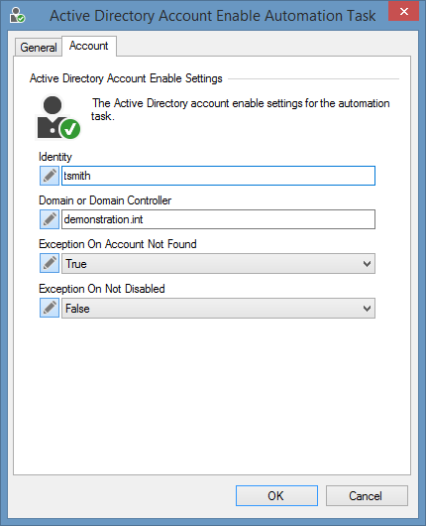The height and width of the screenshot is (526, 426).
Task: Expand the arrow on the False combo box
Action: (367, 309)
